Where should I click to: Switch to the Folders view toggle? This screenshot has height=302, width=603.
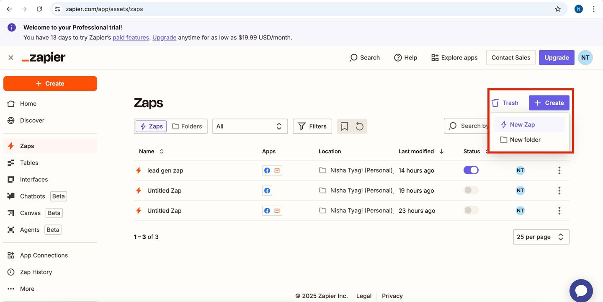(187, 126)
